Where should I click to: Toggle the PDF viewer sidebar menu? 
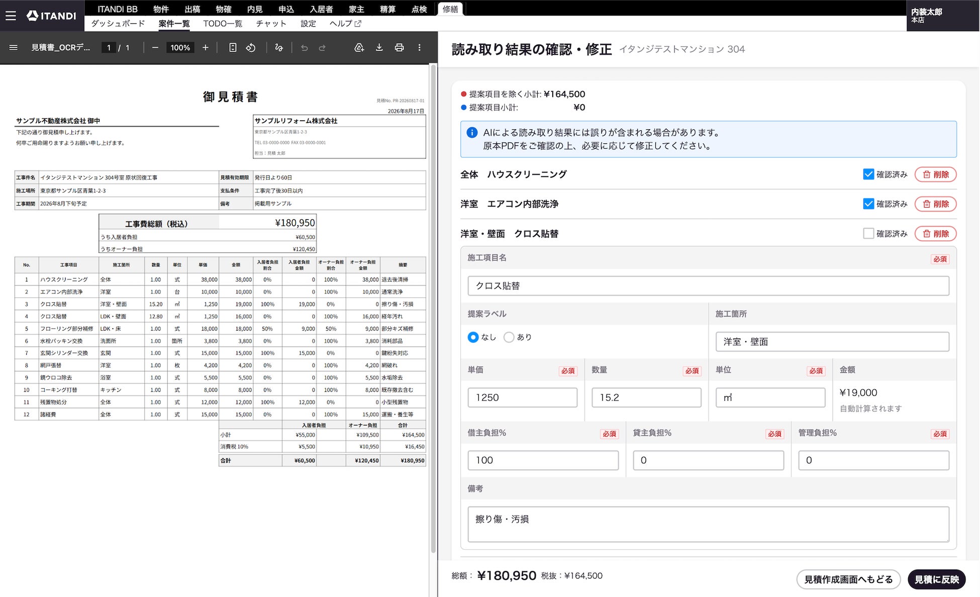click(x=14, y=48)
